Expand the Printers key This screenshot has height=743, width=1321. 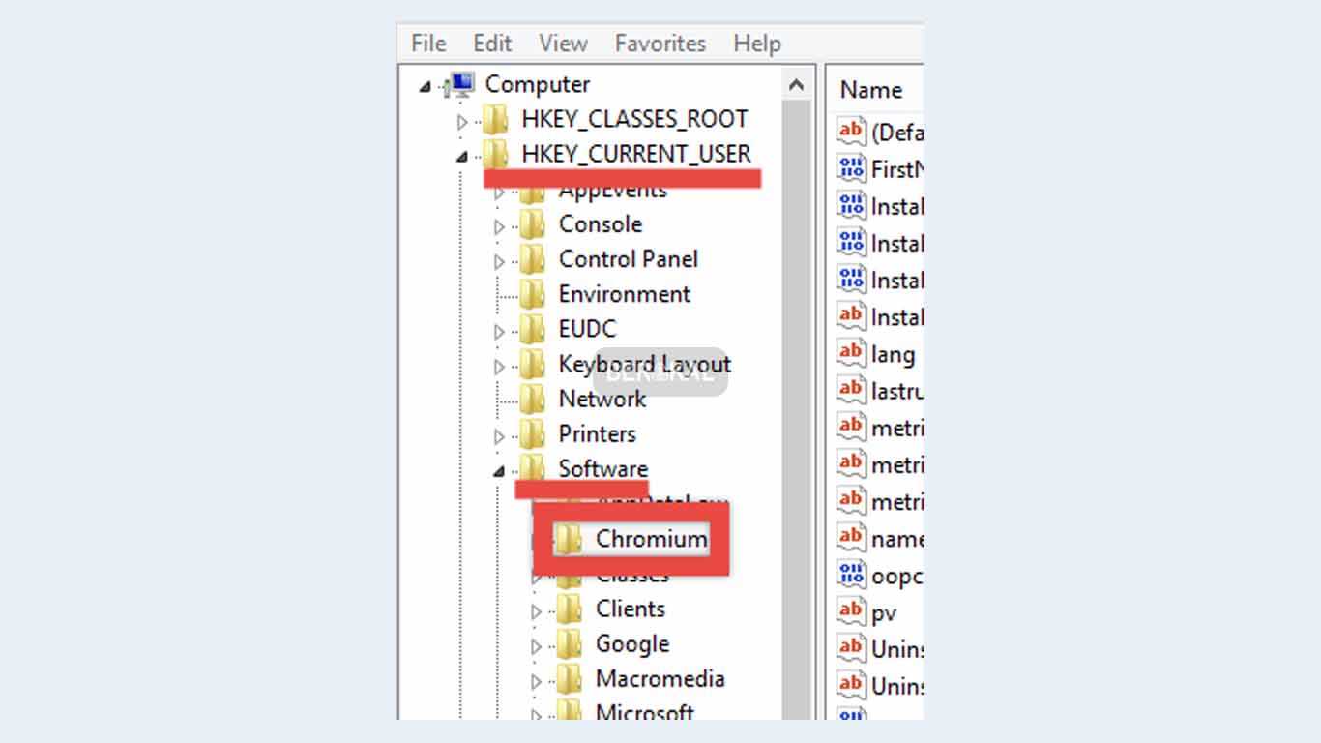coord(499,436)
